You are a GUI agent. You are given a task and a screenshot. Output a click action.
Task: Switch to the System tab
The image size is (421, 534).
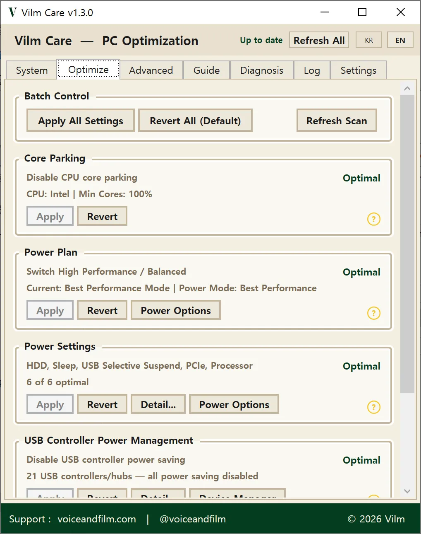click(32, 70)
